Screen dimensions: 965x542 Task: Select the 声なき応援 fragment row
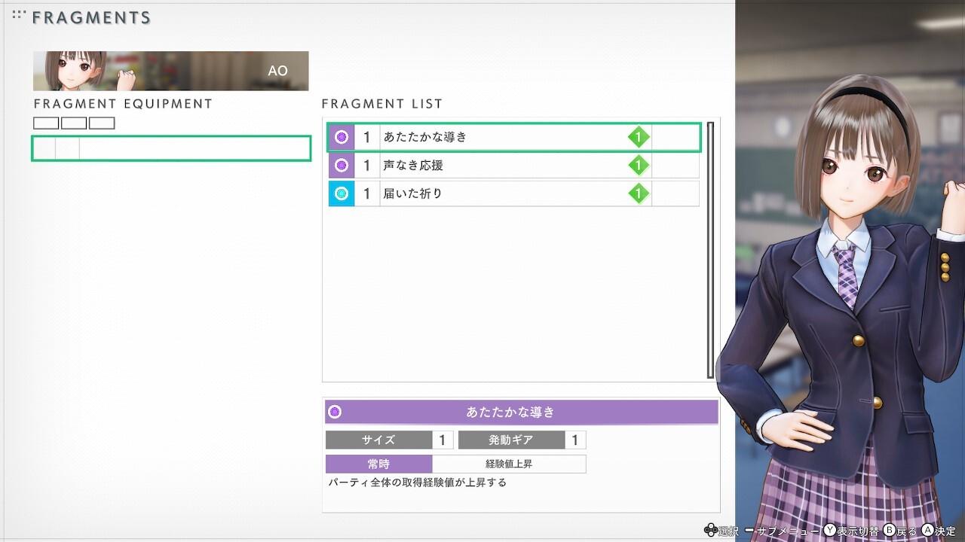[513, 165]
